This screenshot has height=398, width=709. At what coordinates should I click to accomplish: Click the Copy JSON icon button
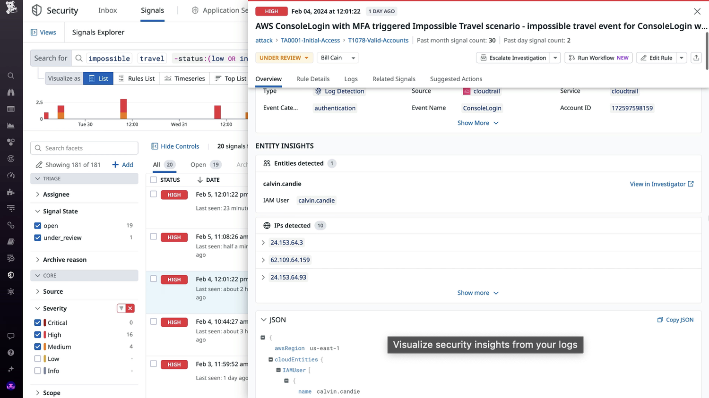tap(675, 320)
